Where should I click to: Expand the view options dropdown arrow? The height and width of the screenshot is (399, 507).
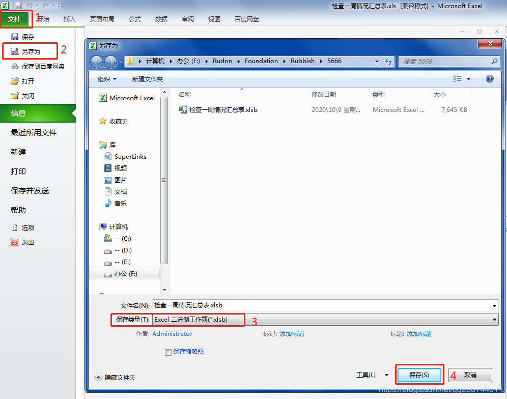point(468,79)
